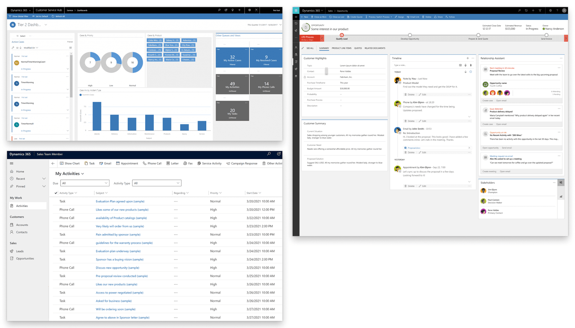Viewport: 575px width, 328px height.
Task: Open search in the Sales Team Member header
Action: 269,154
